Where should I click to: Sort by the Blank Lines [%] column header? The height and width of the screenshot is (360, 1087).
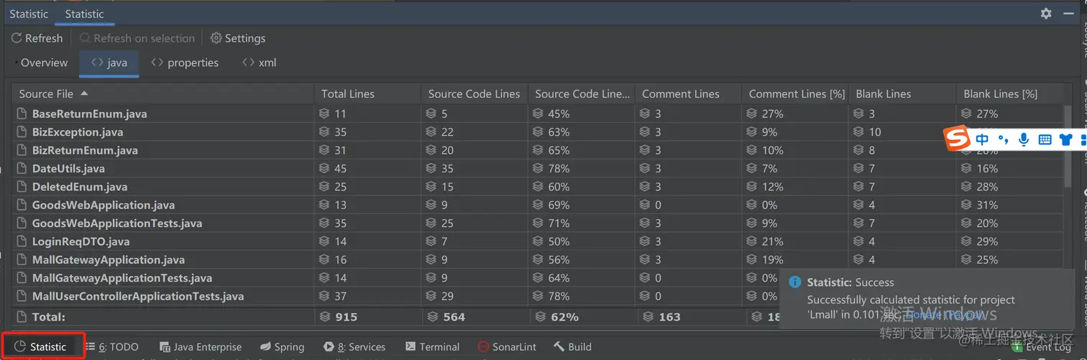click(x=1010, y=93)
